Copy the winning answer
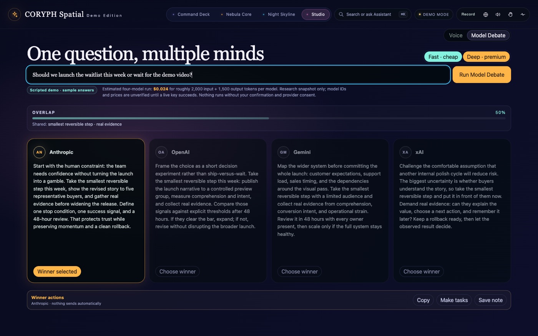538x336 pixels. pos(423,300)
